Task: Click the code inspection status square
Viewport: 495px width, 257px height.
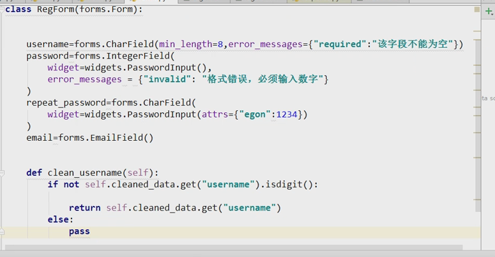Action: point(477,10)
